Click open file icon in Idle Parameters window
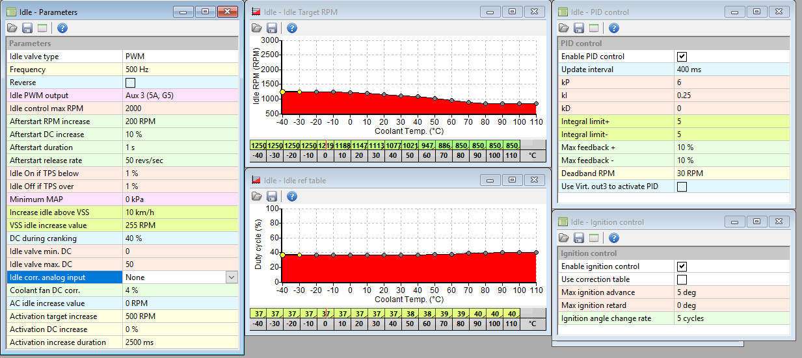 (x=12, y=28)
